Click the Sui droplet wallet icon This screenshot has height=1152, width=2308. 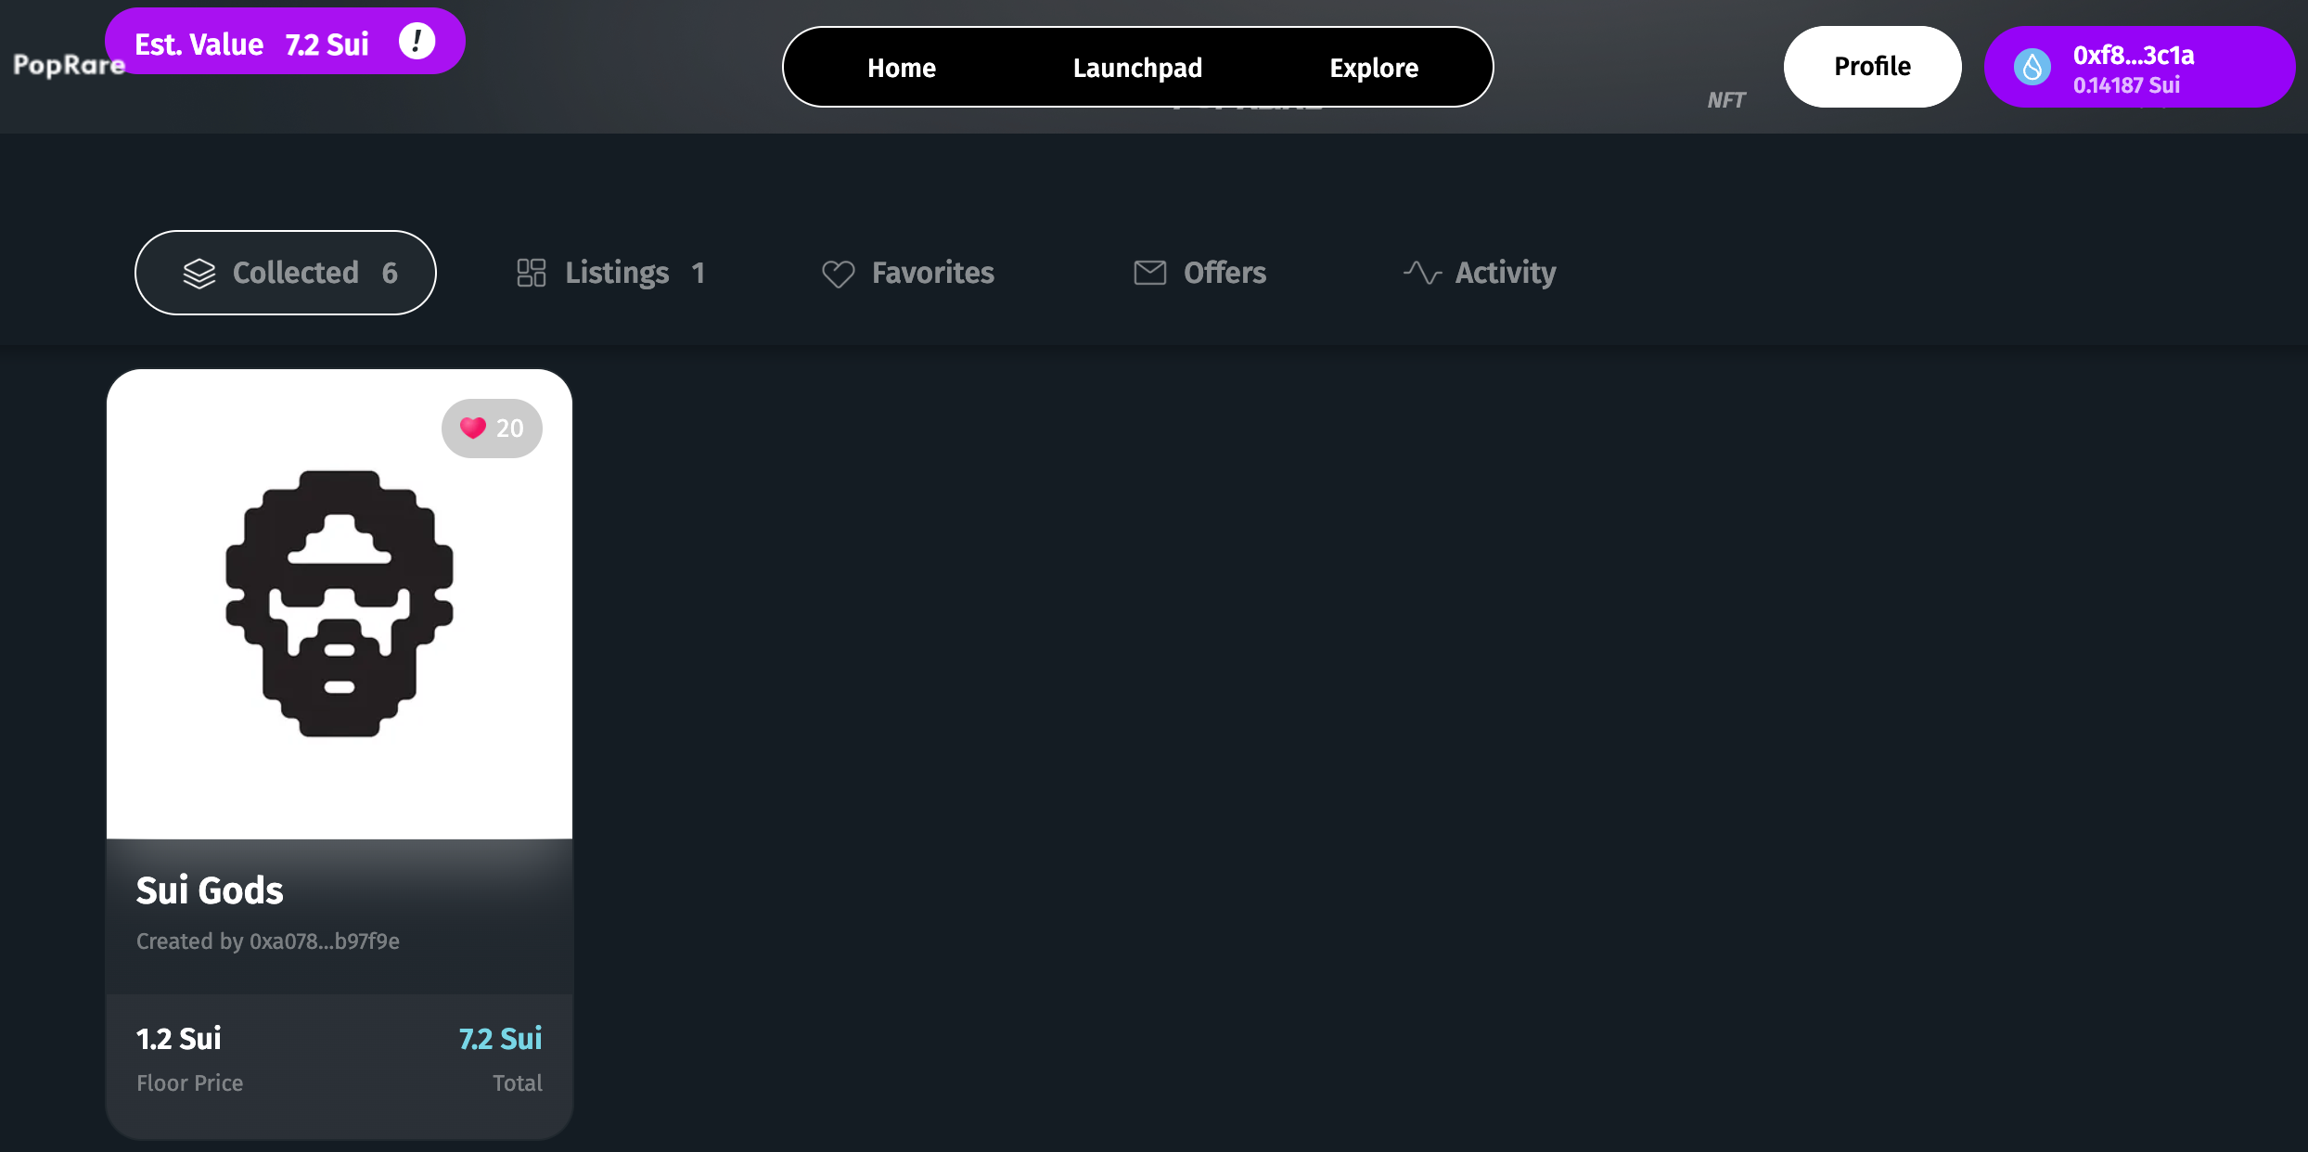pyautogui.click(x=2032, y=67)
